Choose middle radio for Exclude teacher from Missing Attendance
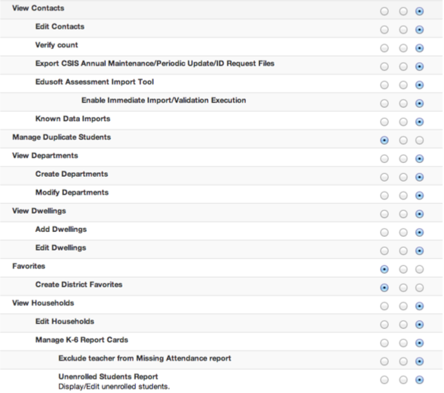This screenshot has height=393, width=444. (403, 361)
